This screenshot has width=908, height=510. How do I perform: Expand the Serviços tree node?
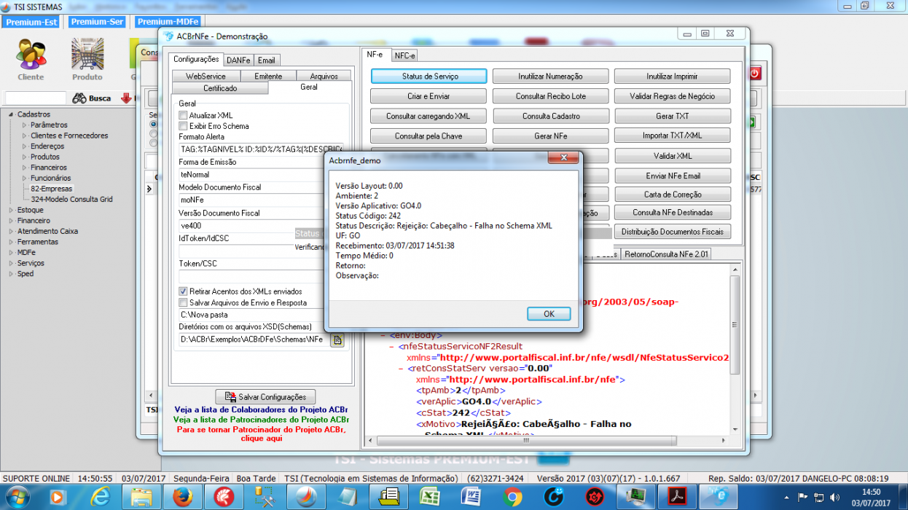pos(11,263)
